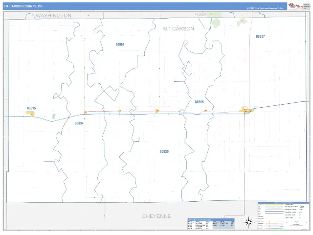Select the ZIP code label 80807
This screenshot has width=313, height=235.
click(260, 36)
